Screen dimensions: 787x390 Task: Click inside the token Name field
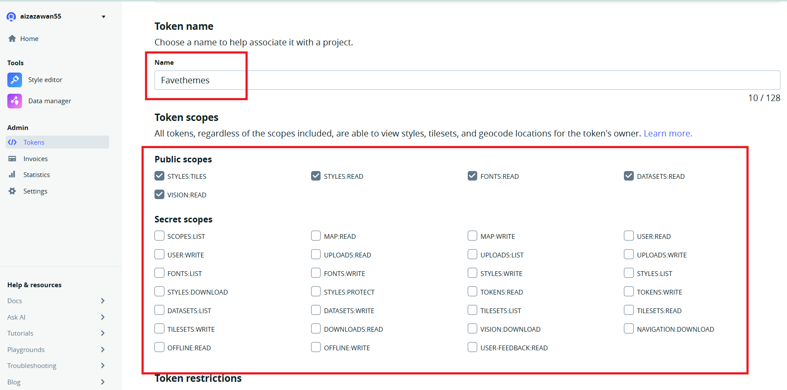[302, 80]
